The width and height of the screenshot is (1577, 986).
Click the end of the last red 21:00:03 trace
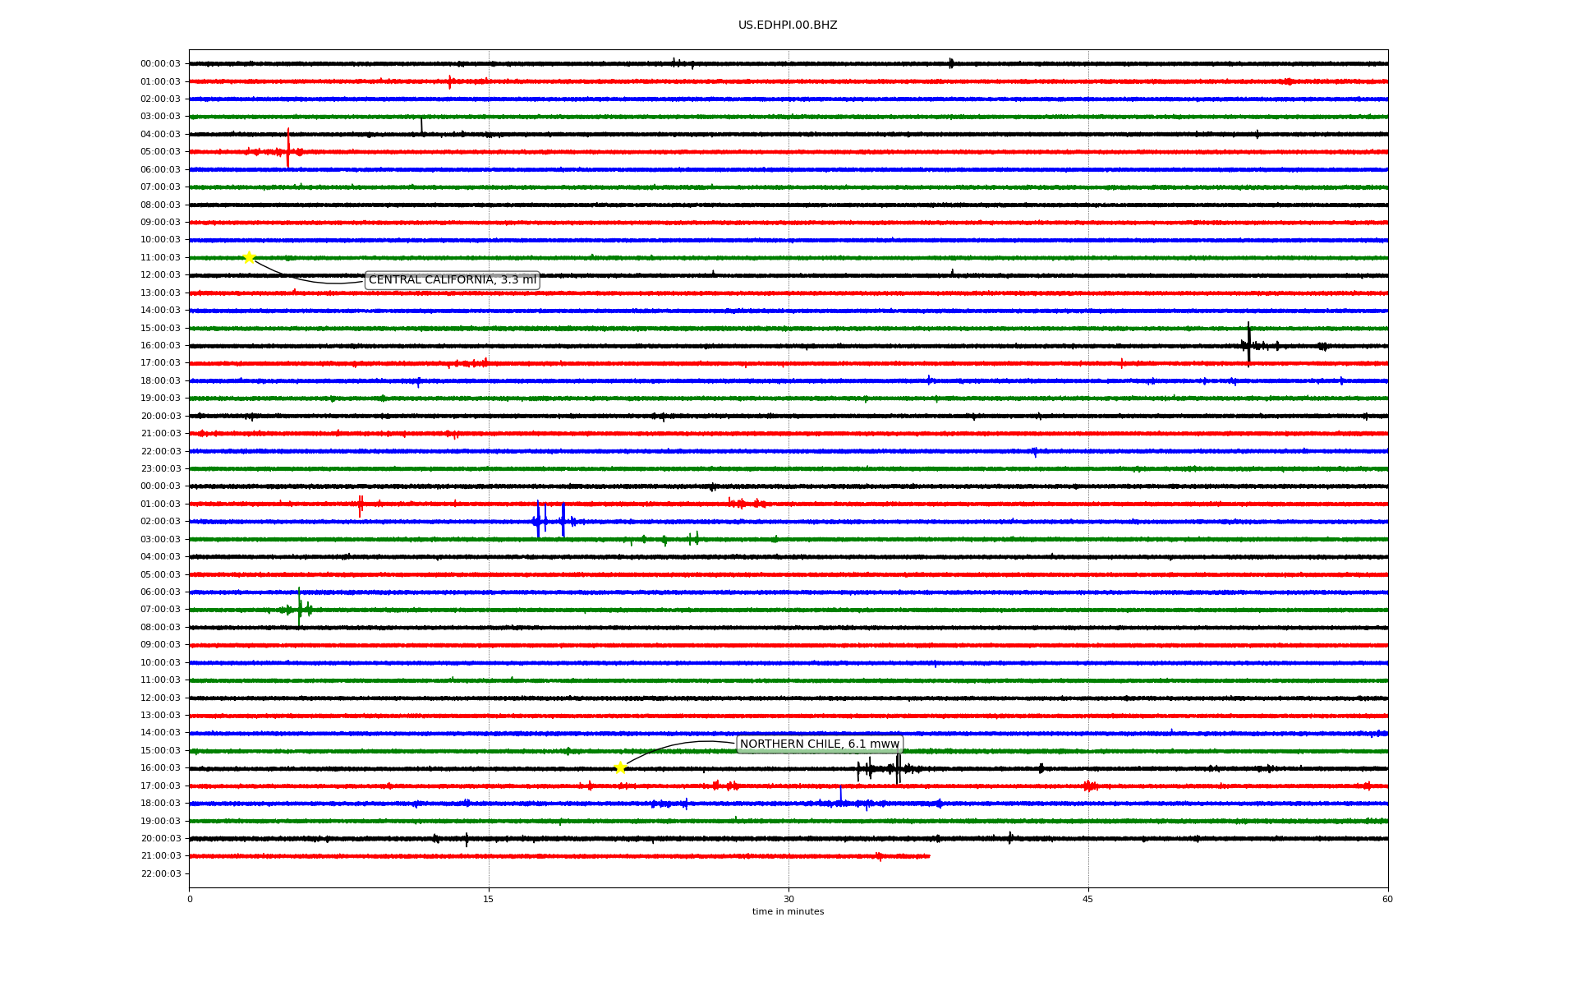coord(929,856)
